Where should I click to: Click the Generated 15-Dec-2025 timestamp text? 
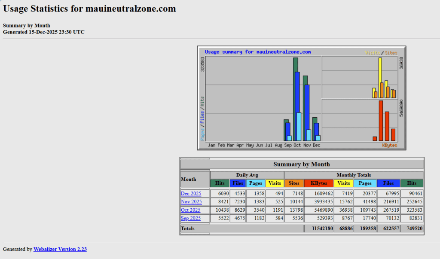(43, 32)
